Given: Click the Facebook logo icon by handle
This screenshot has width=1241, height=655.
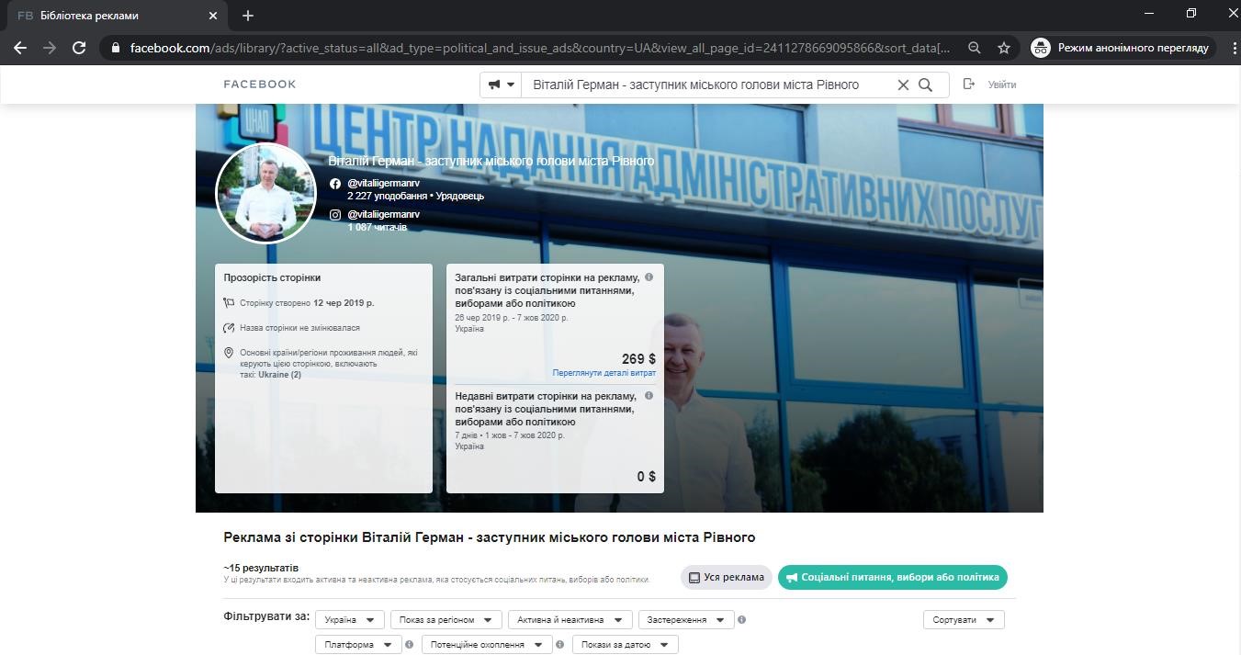Looking at the screenshot, I should click(x=335, y=184).
